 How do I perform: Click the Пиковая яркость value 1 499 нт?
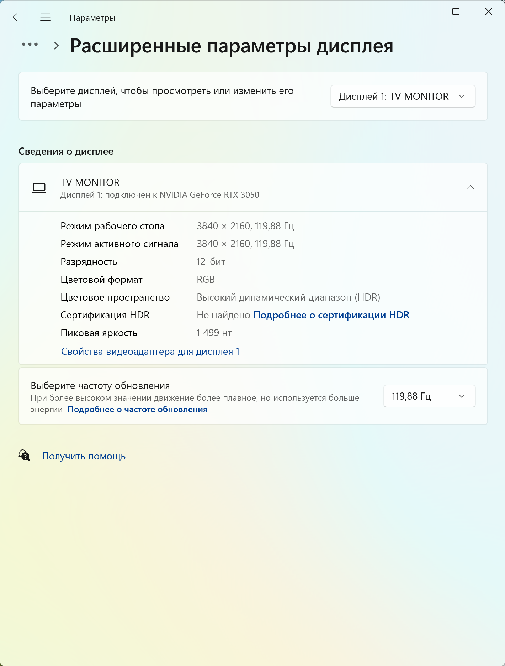214,333
